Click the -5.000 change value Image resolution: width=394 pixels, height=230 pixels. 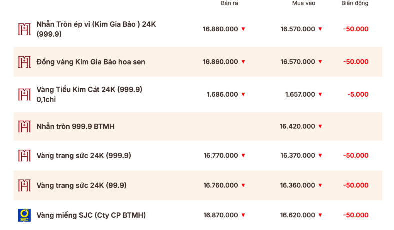tap(358, 94)
